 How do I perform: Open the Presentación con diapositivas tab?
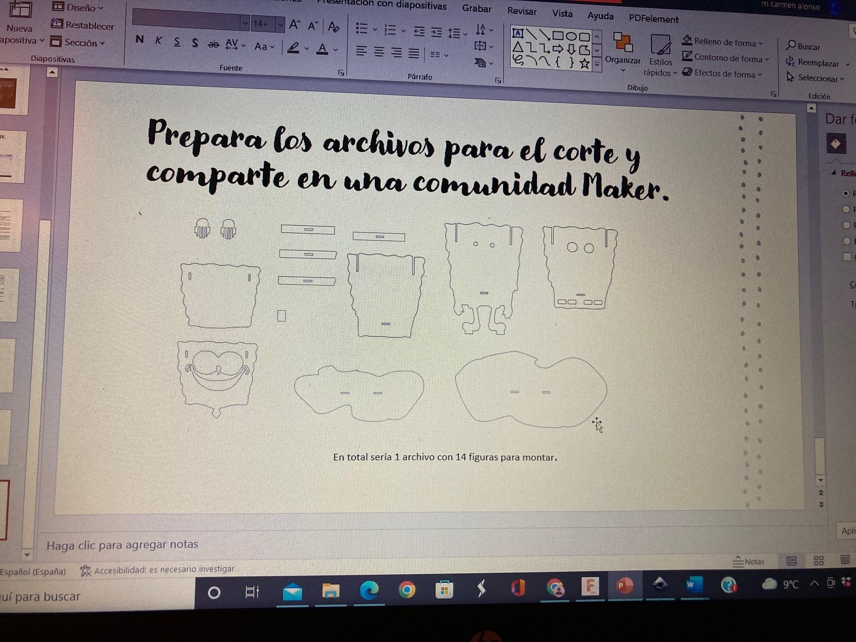click(382, 5)
